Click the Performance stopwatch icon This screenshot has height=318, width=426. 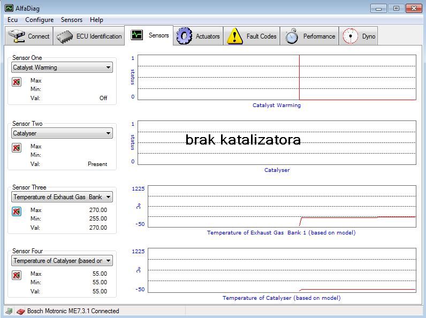click(292, 36)
